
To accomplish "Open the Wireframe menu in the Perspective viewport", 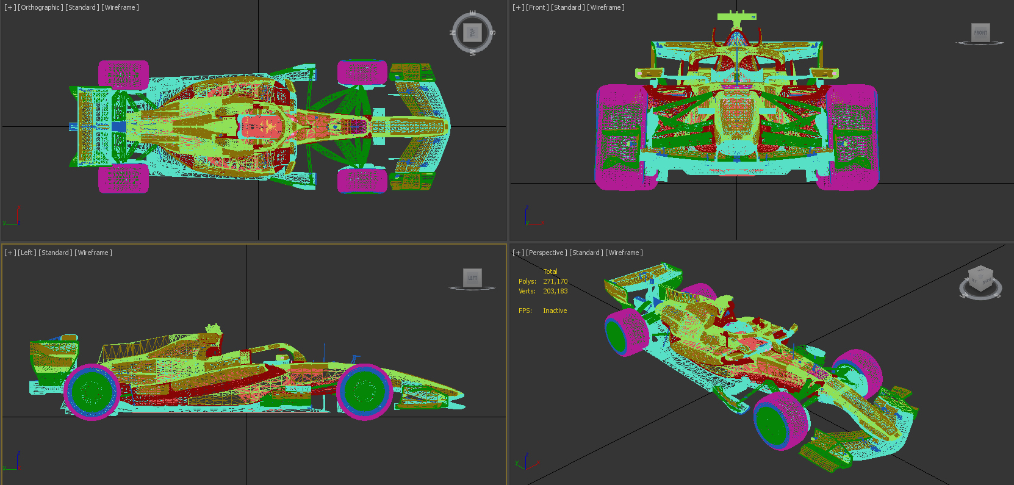I will click(624, 253).
